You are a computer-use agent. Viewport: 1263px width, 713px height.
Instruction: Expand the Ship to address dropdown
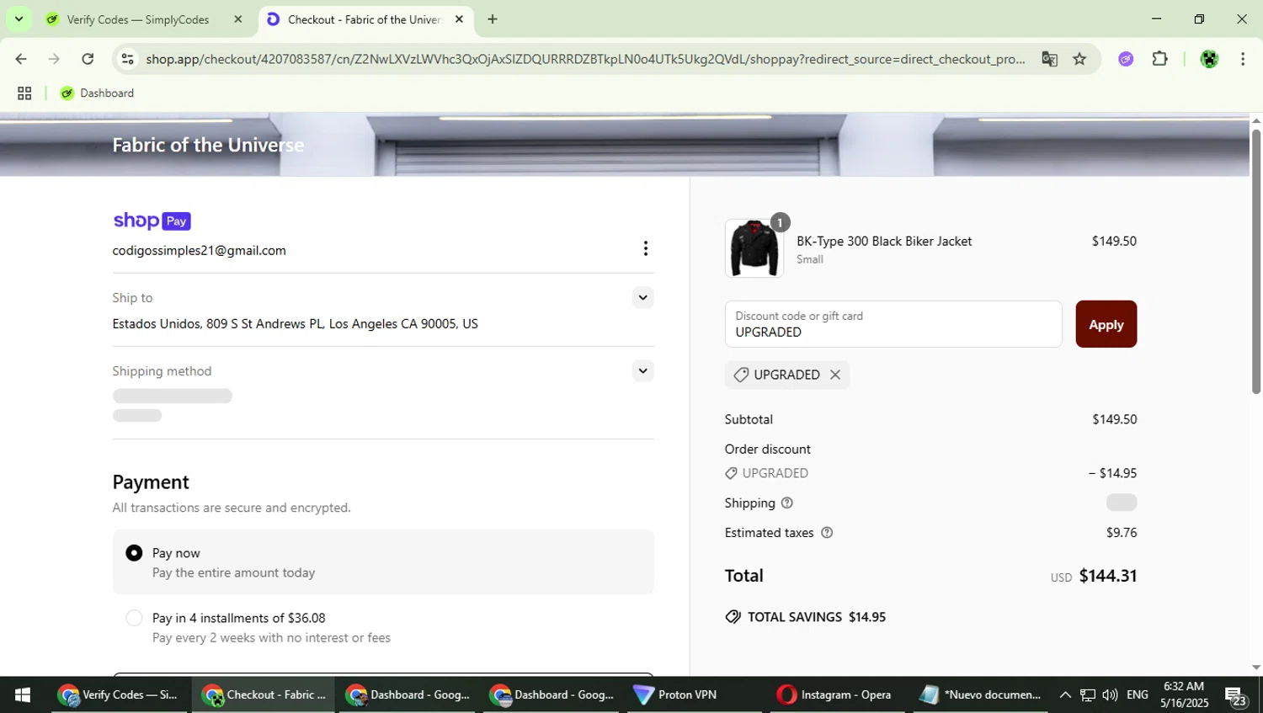click(642, 298)
